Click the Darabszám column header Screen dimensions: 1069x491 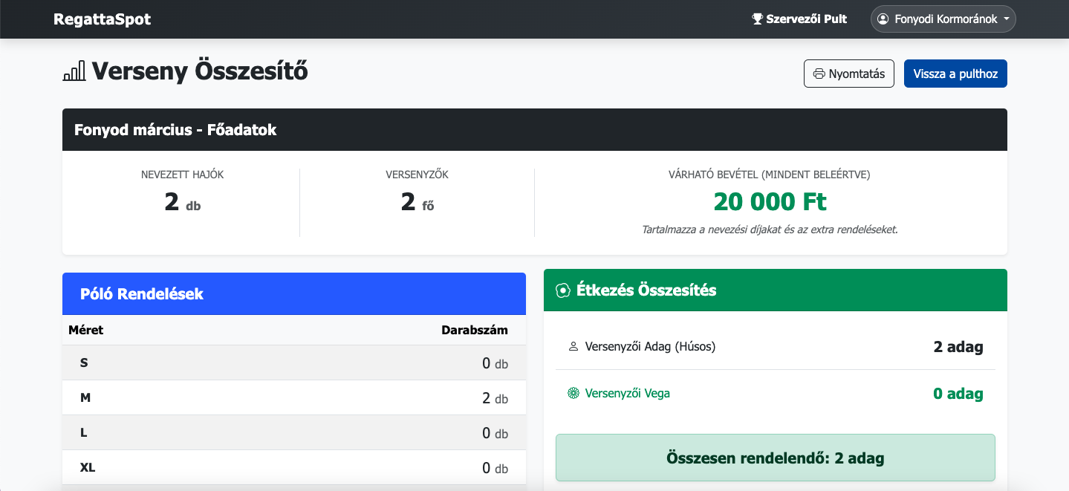[x=474, y=331]
